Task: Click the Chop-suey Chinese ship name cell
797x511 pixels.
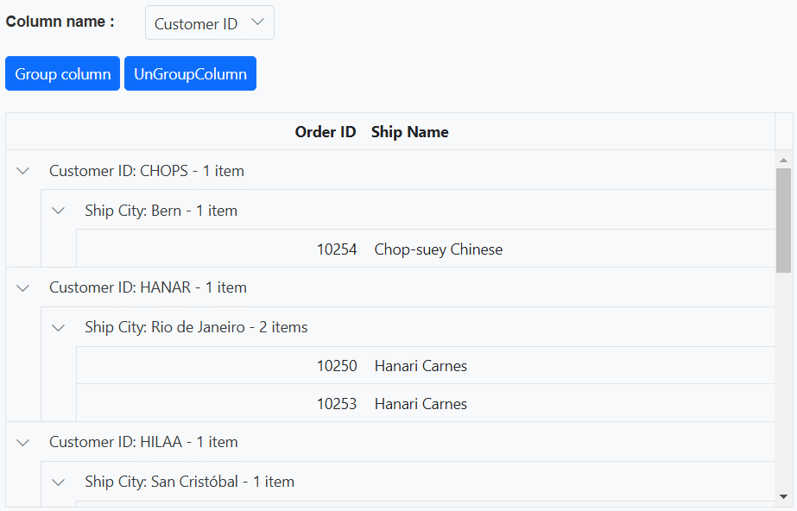Action: (x=439, y=249)
